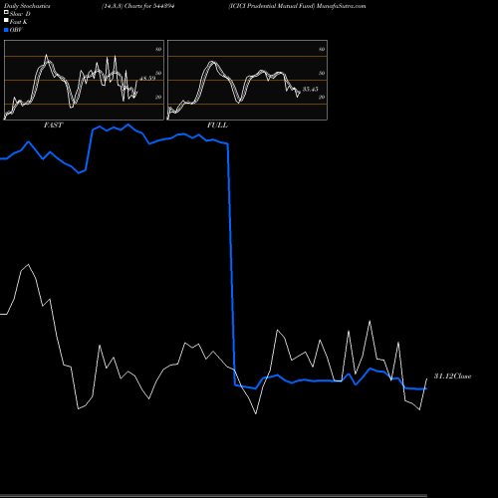The height and width of the screenshot is (498, 498).
Task: Click the 'FULL' chart caption
Action: [x=217, y=125]
